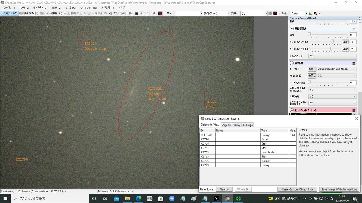Select the IC2733 row in the table
362x203 pixels.
[x=248, y=152]
